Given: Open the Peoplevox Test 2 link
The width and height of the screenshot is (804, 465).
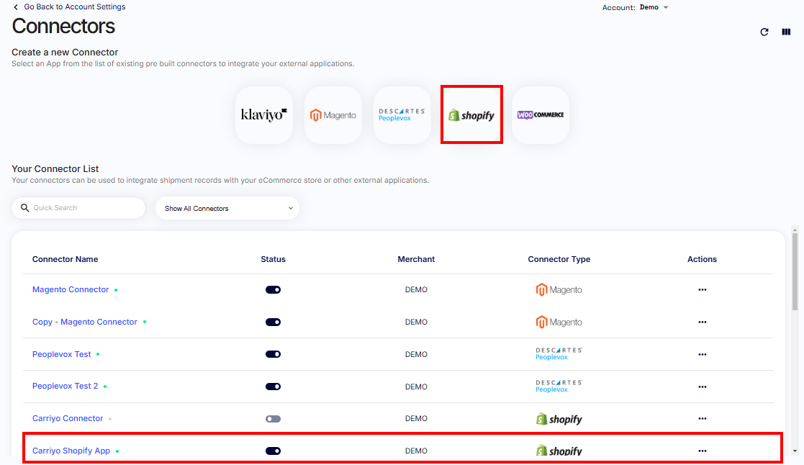Looking at the screenshot, I should (x=65, y=386).
